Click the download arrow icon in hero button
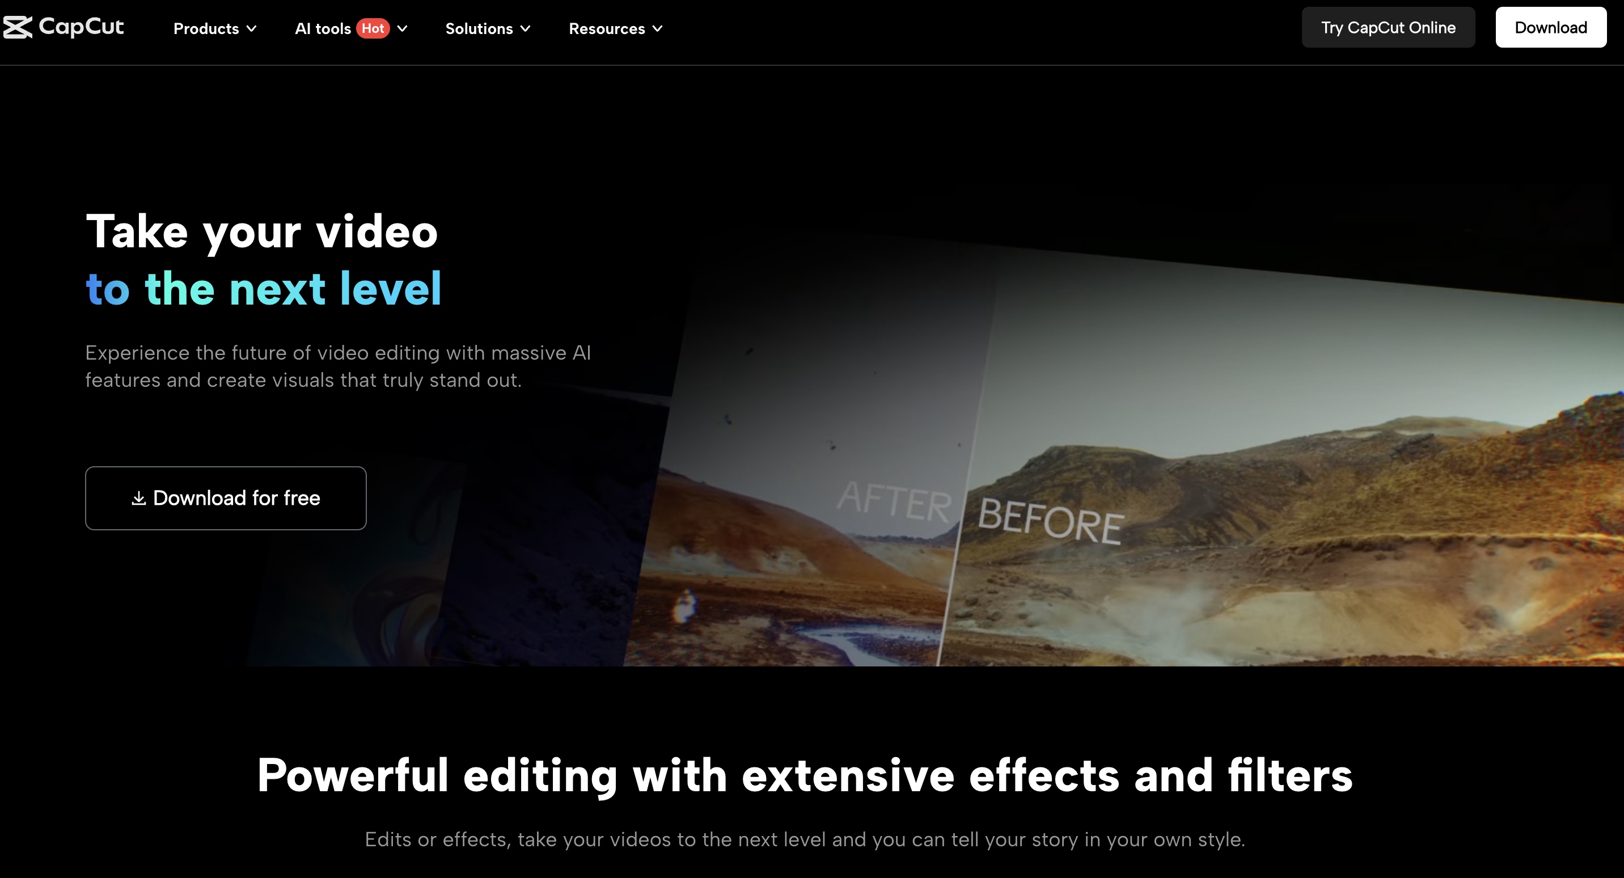The height and width of the screenshot is (878, 1624). tap(139, 499)
